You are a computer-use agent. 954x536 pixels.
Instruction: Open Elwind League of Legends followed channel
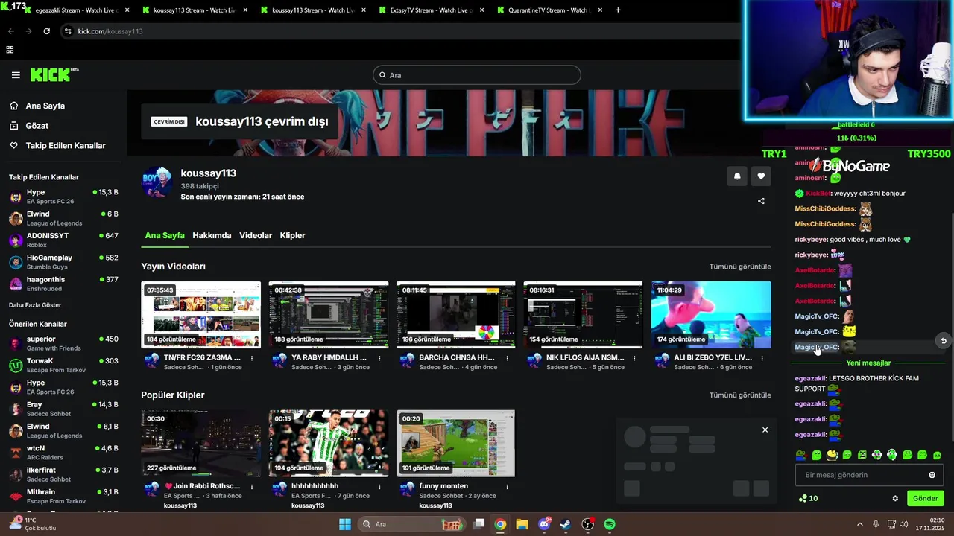(x=63, y=218)
